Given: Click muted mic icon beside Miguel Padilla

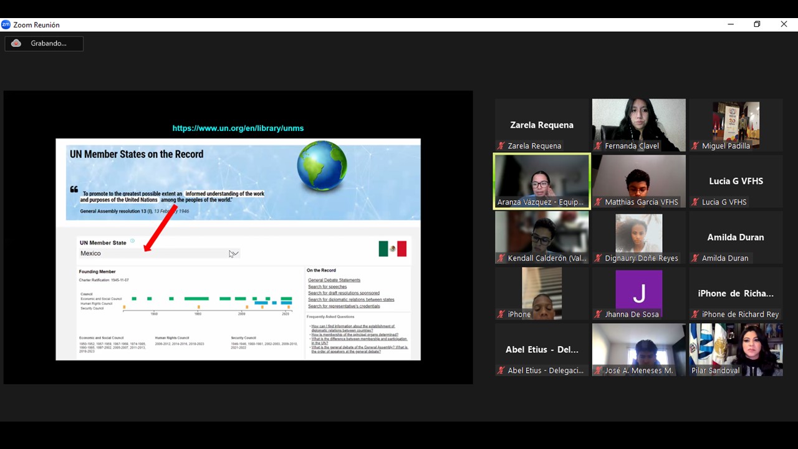Looking at the screenshot, I should [x=695, y=146].
